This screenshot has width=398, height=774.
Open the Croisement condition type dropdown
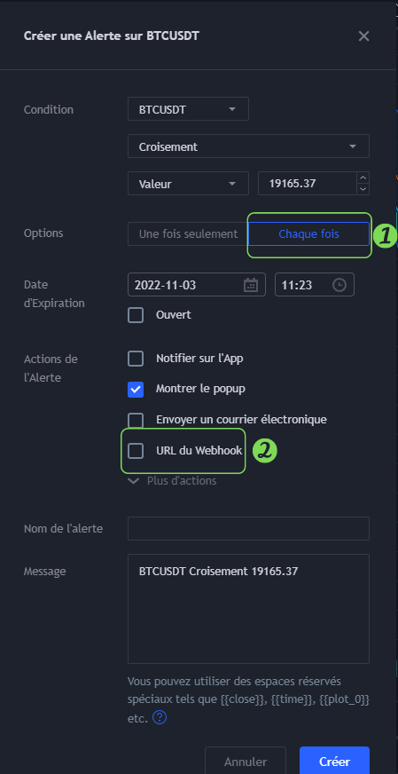pos(248,146)
